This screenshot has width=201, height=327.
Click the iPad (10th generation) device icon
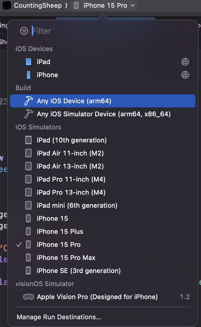click(x=29, y=140)
